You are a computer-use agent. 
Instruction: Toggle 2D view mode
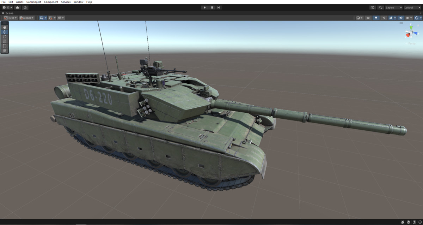pos(368,18)
